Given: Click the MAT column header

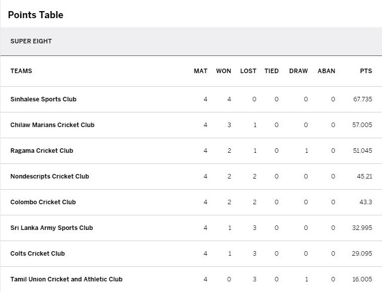Looking at the screenshot, I should (x=201, y=71).
